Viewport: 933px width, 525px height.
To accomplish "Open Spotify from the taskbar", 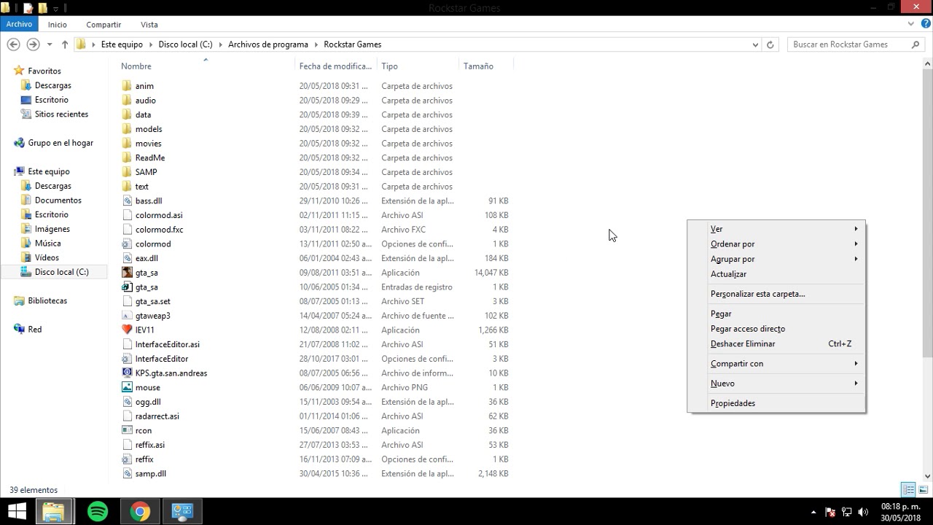I will coord(98,511).
